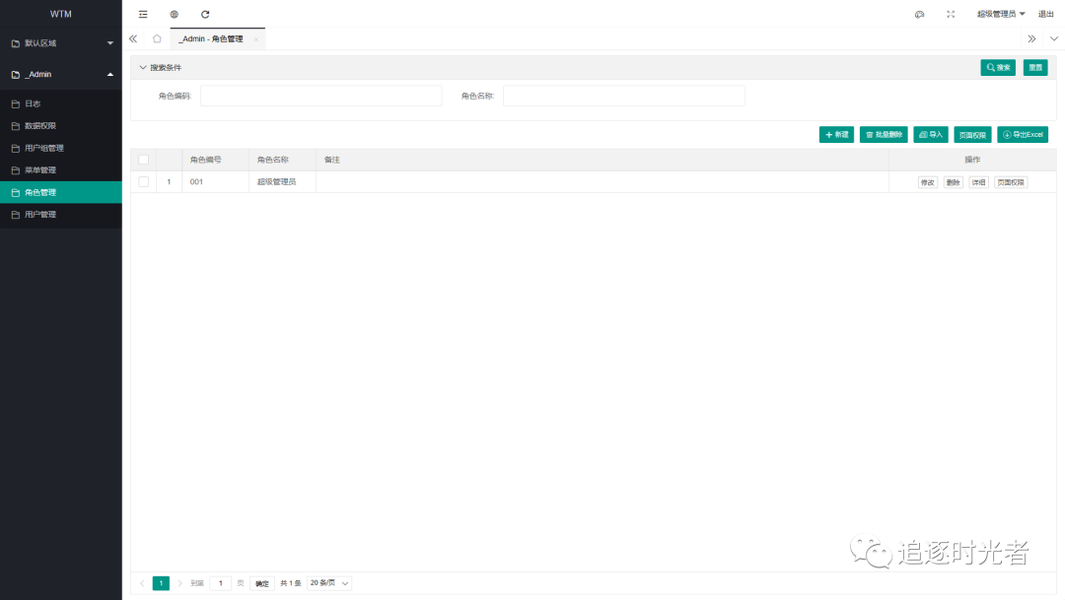Click 详细 for row 001
This screenshot has width=1065, height=600.
click(x=978, y=182)
